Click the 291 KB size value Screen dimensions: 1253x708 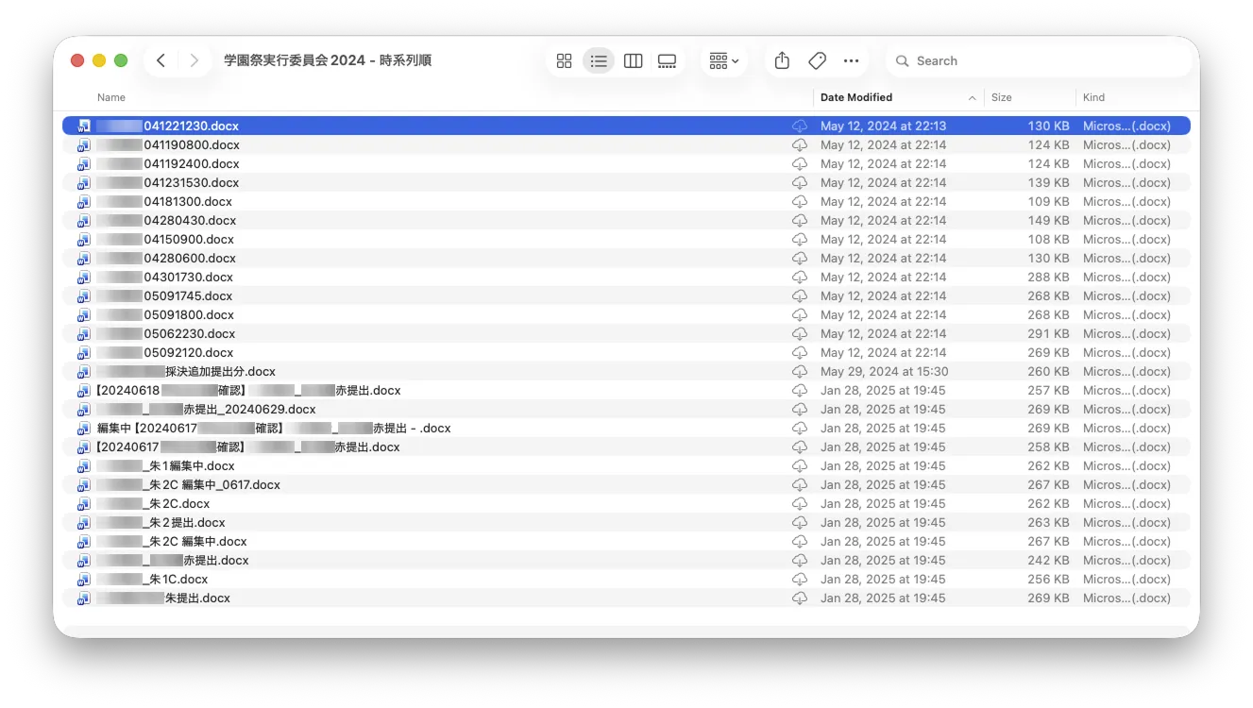click(1048, 333)
